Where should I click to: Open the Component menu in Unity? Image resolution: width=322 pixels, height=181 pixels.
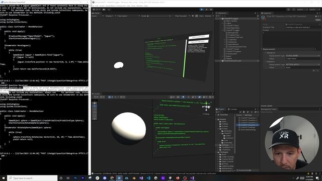pyautogui.click(x=121, y=6)
